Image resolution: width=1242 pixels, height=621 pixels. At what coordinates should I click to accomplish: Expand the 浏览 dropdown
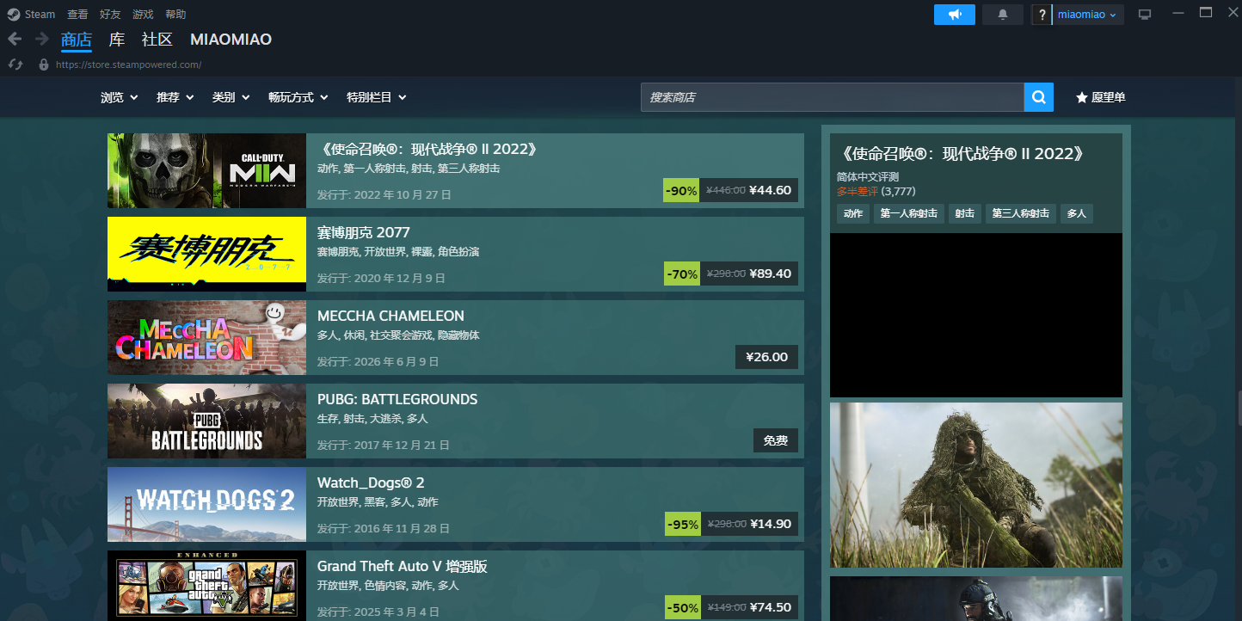coord(120,97)
